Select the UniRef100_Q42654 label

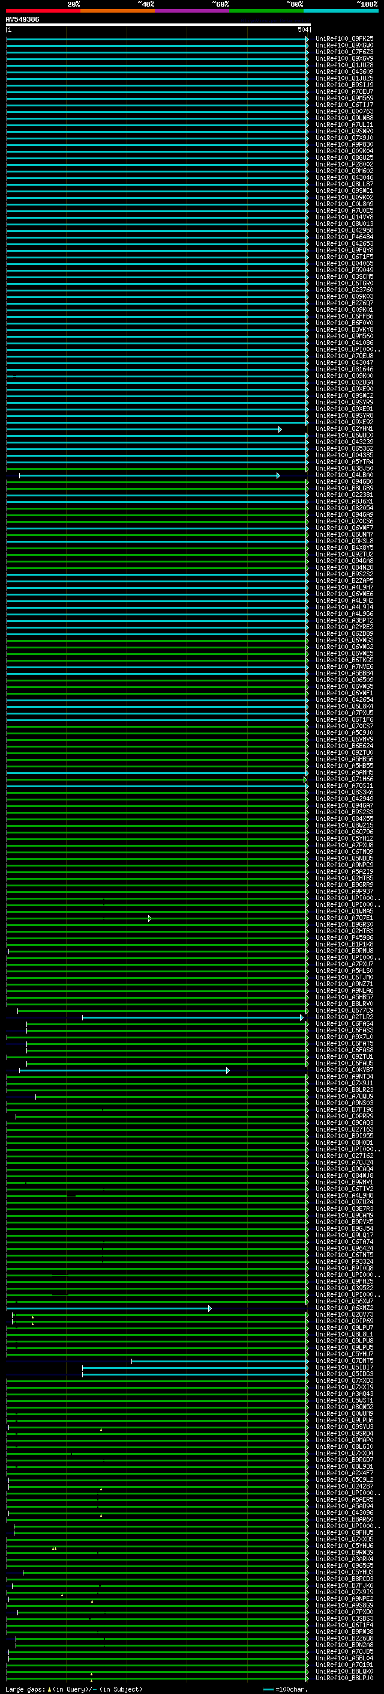click(344, 699)
